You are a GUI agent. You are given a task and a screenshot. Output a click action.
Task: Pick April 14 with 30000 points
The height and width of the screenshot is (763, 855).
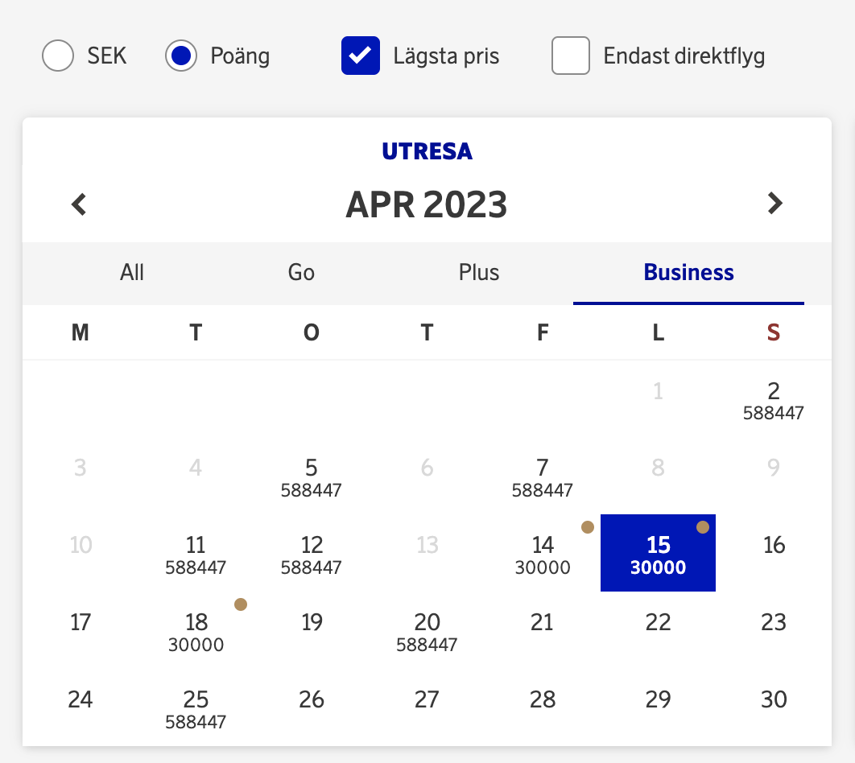[x=543, y=554]
